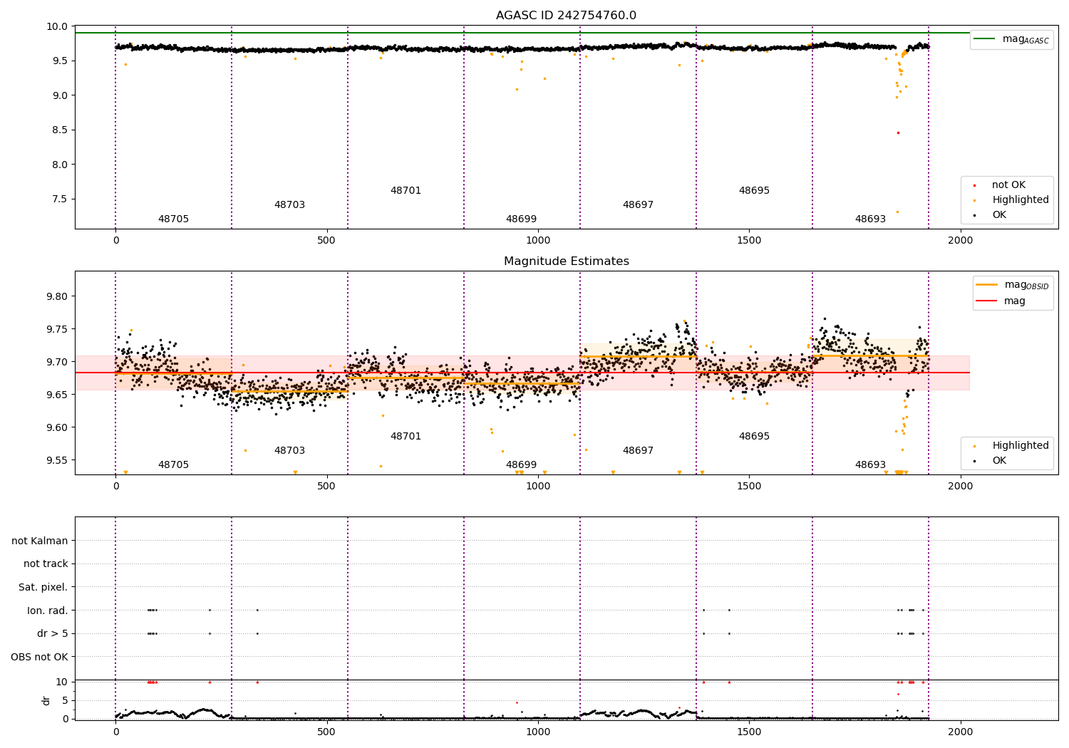Click the lowest orange point near magnitude 7.3

click(x=897, y=212)
